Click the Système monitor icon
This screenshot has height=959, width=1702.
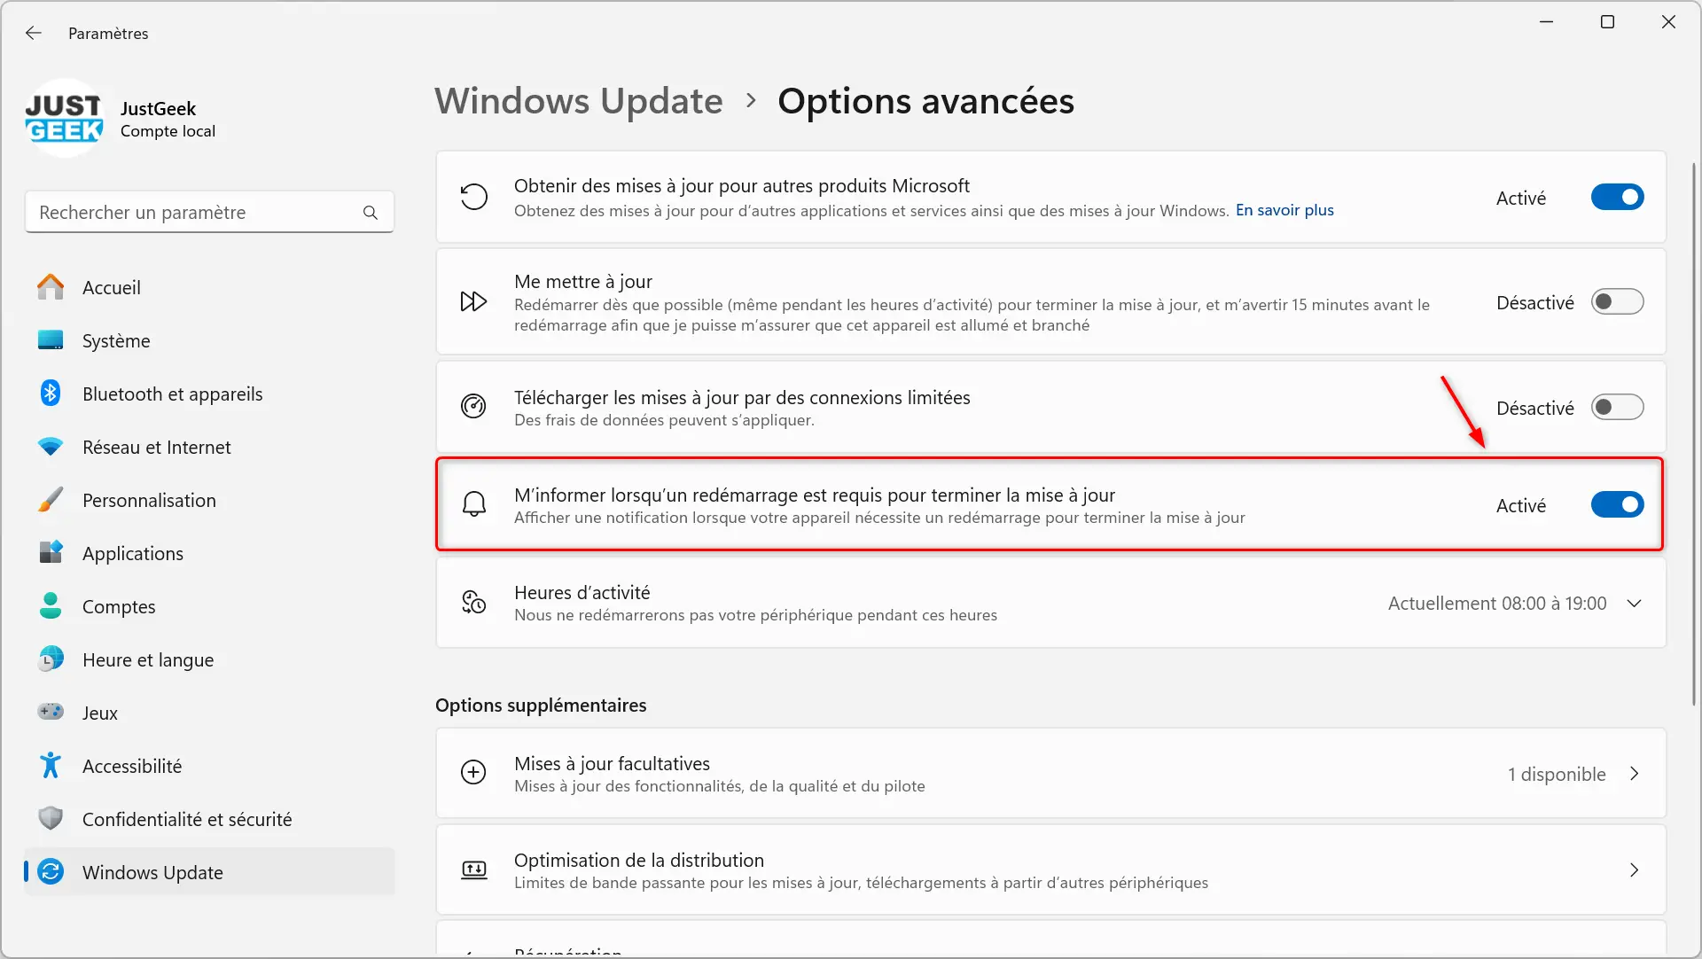[x=51, y=340]
